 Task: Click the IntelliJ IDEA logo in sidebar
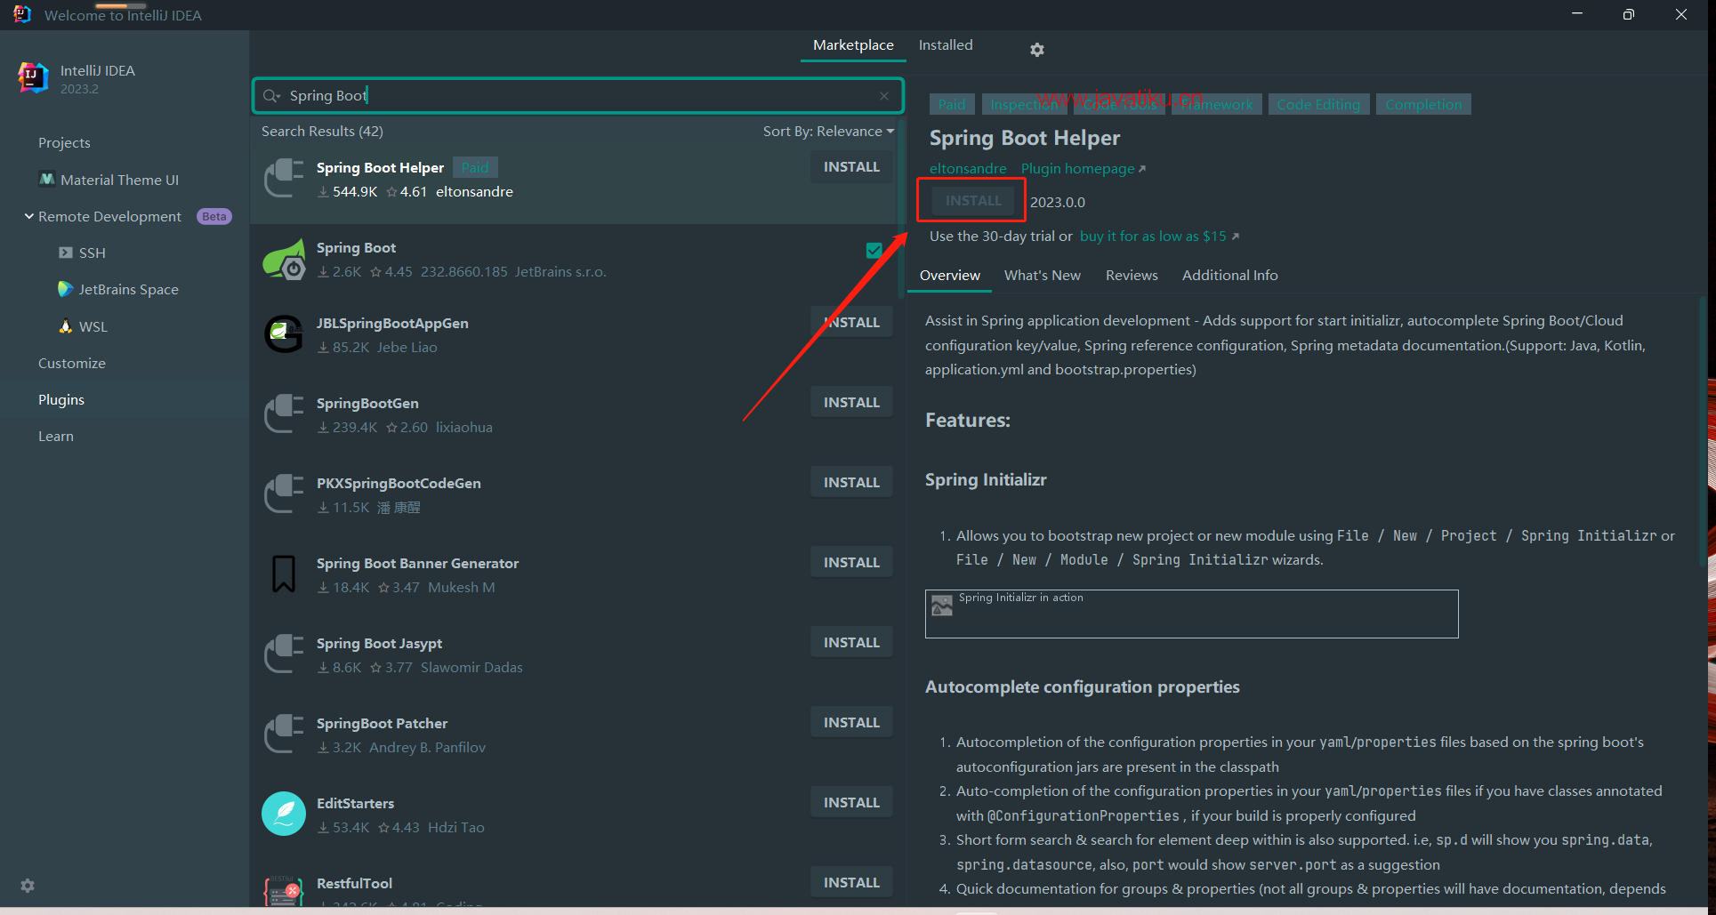[x=33, y=78]
